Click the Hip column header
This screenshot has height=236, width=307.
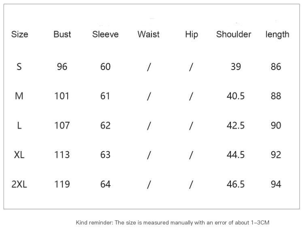tap(191, 34)
